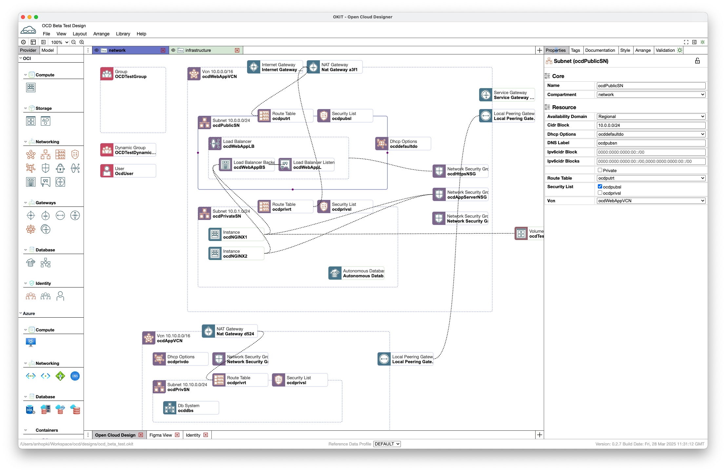Open the 100% zoom level dropdown
This screenshot has height=473, width=726.
[60, 42]
